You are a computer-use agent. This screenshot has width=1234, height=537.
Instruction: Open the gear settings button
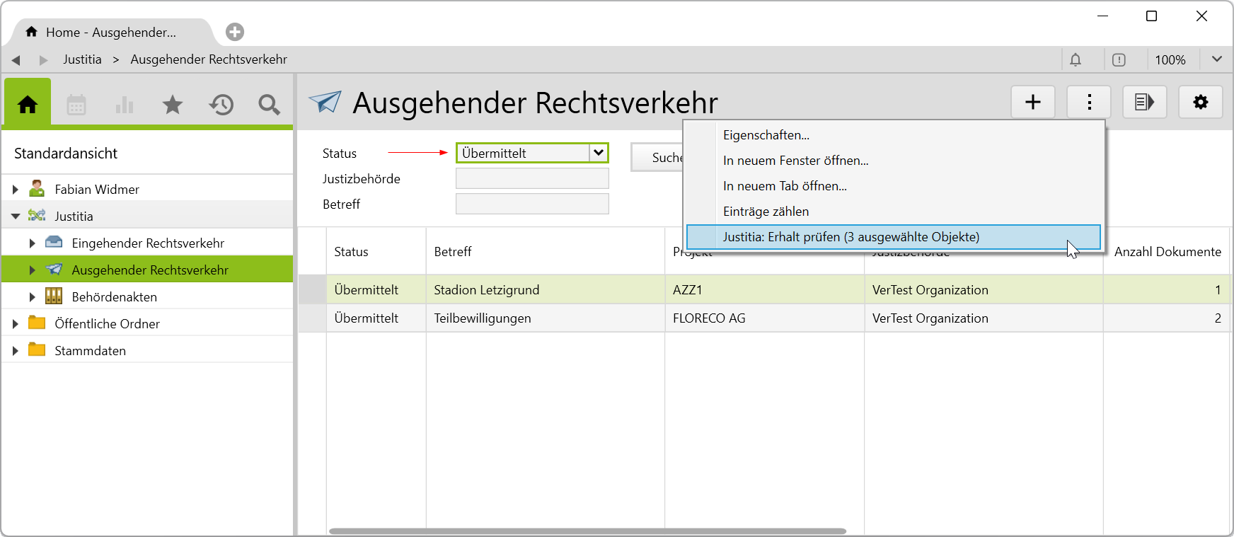1201,102
